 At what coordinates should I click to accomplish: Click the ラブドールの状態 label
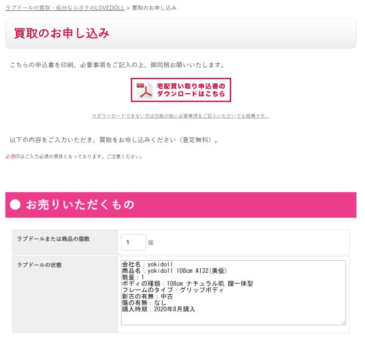[40, 265]
